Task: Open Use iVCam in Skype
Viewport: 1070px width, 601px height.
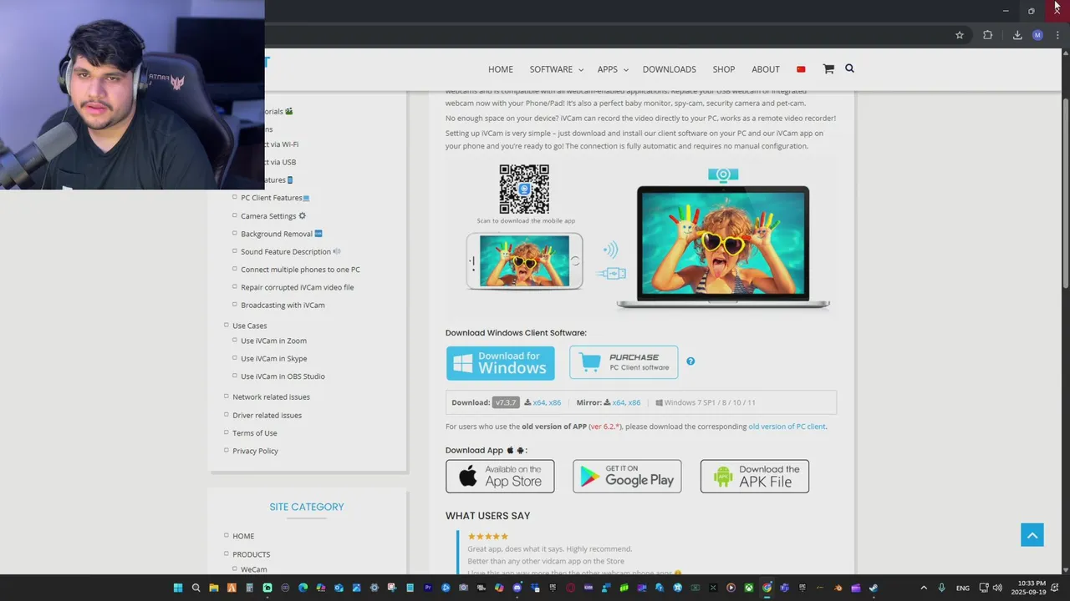Action: coord(273,358)
